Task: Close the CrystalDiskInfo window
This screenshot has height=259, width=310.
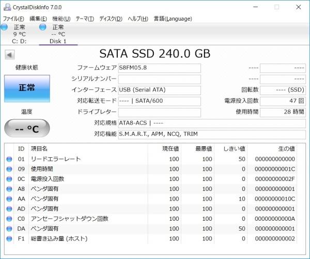Action: point(299,7)
